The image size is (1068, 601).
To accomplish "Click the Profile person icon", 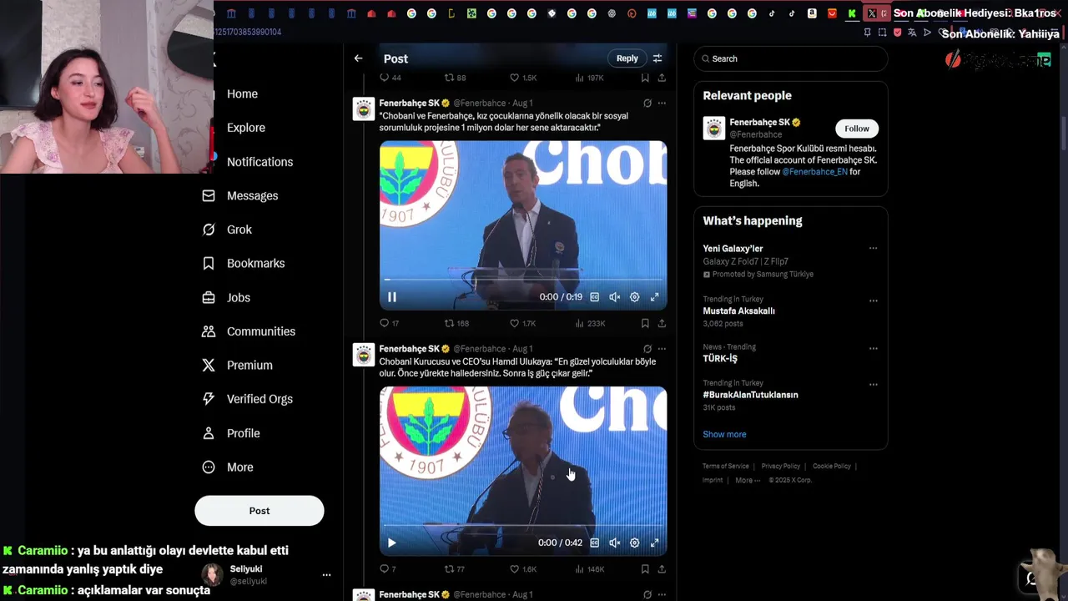I will (x=209, y=433).
